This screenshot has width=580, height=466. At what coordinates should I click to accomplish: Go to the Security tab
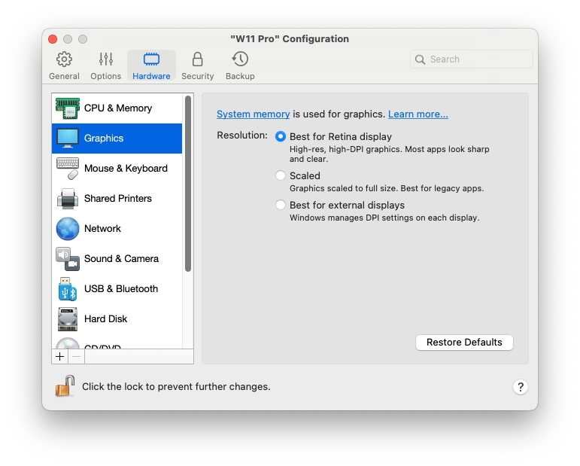198,65
